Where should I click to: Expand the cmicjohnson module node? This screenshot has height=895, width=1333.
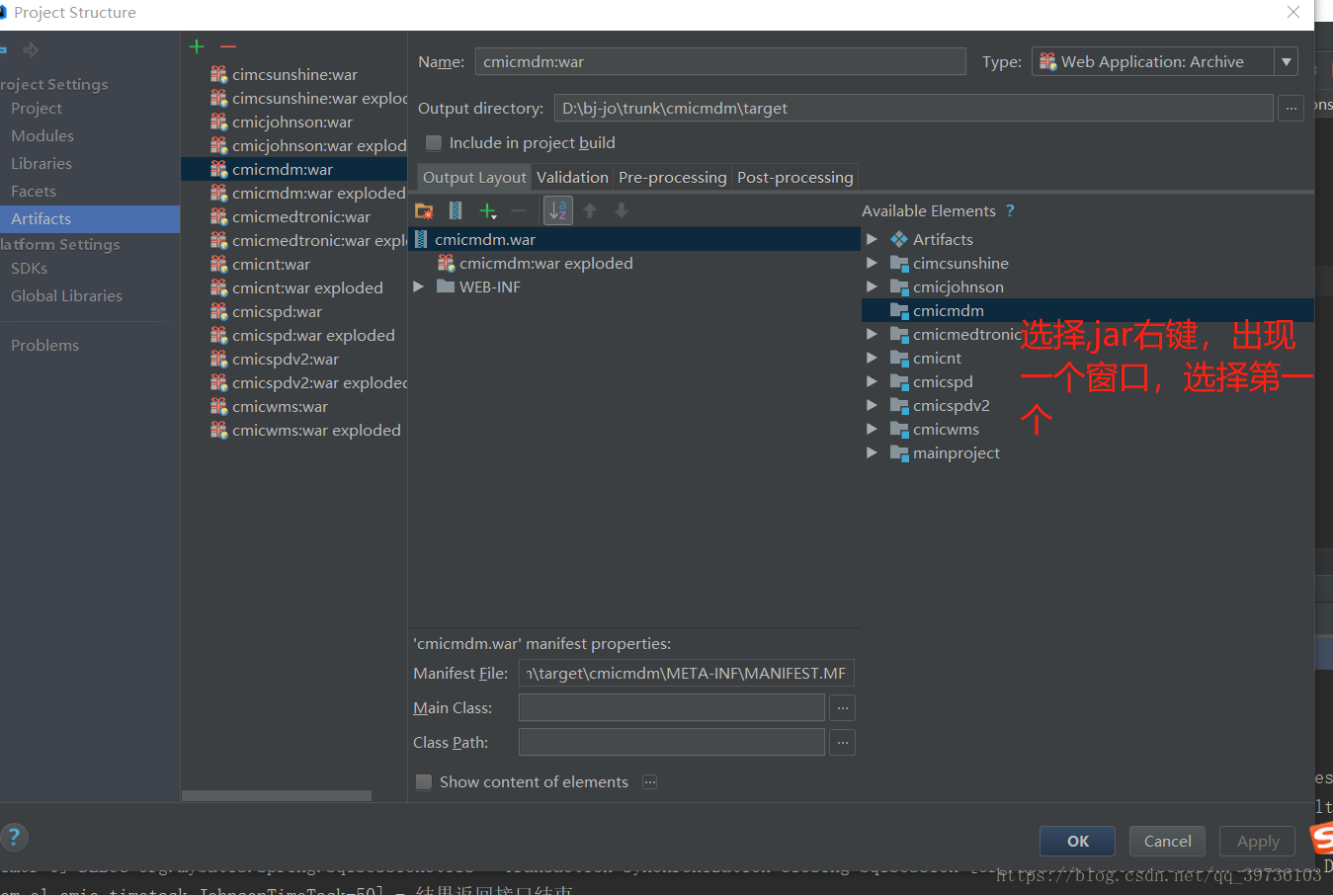[x=872, y=286]
